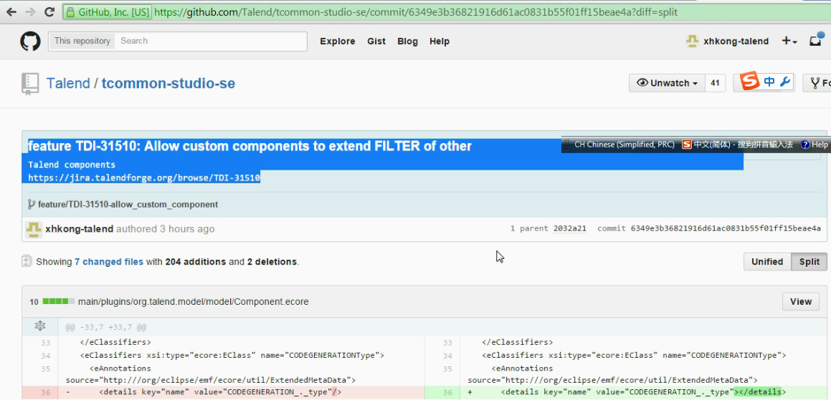Toggle the Sogou Chinese 中 mode indicator

[769, 82]
